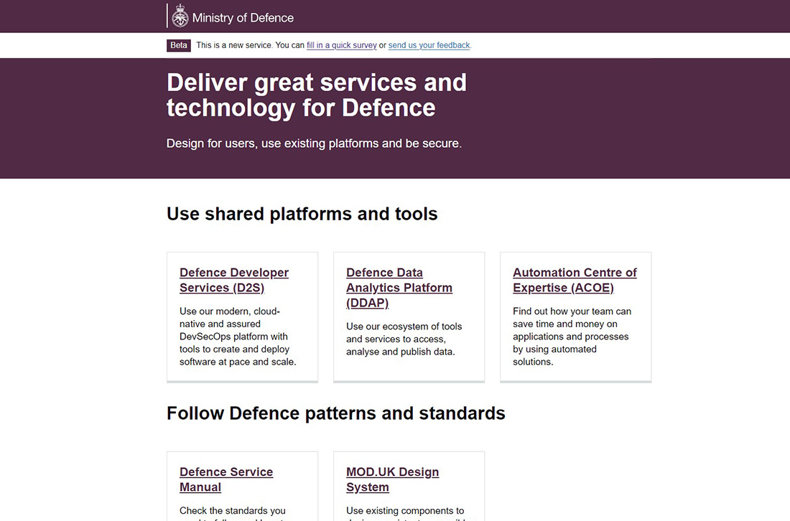Click the 'Deliver great services and technology' heading
Screen dimensions: 790x521
tap(316, 95)
